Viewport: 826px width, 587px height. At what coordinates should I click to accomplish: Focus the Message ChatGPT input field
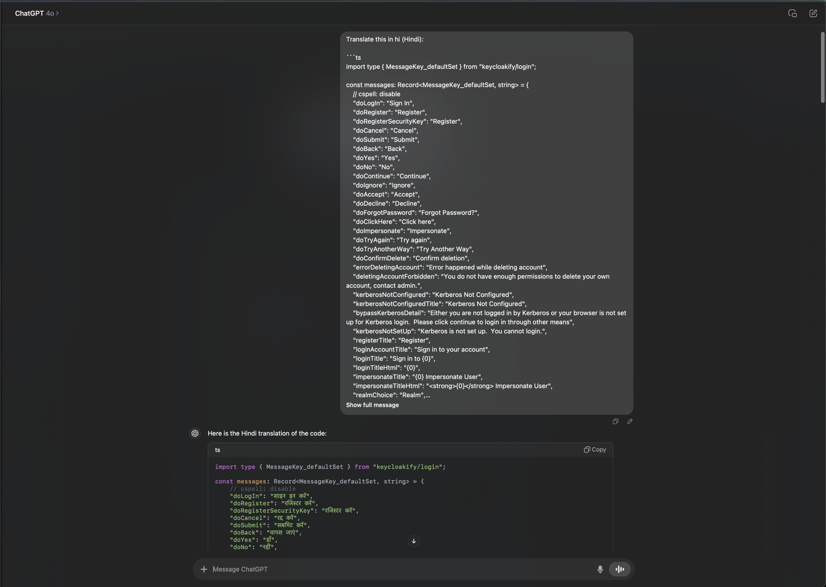[x=398, y=569]
